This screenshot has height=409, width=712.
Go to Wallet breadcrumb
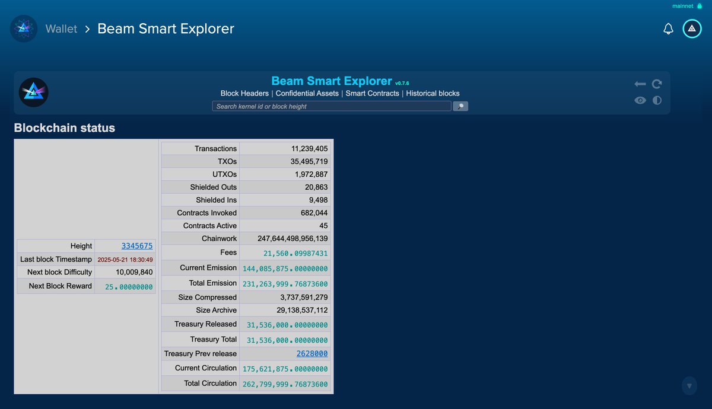[x=61, y=28]
